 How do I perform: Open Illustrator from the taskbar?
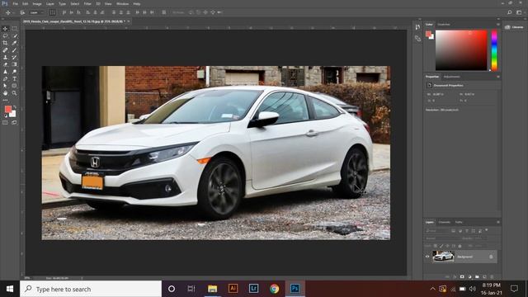coord(233,289)
